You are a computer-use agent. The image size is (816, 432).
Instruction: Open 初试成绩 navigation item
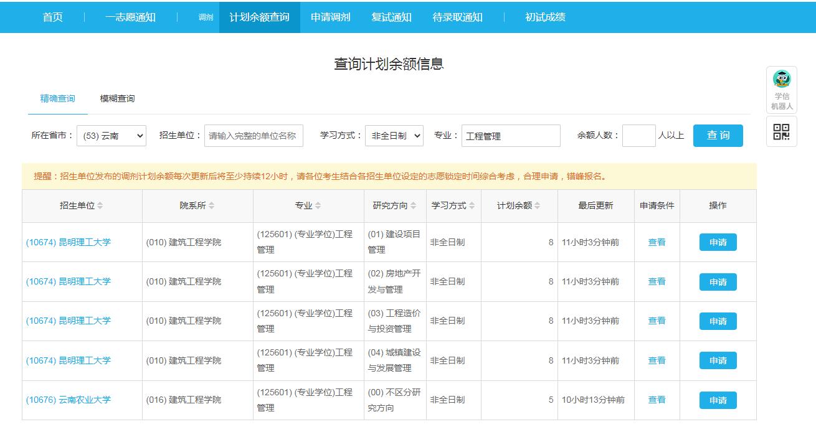tap(546, 17)
